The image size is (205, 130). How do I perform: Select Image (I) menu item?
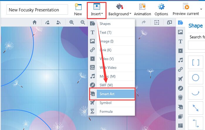[111, 41]
